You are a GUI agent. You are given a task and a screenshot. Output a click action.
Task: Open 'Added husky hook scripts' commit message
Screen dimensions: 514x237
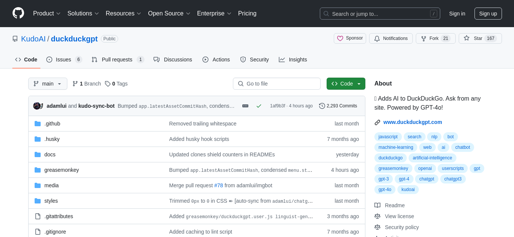[199, 139]
